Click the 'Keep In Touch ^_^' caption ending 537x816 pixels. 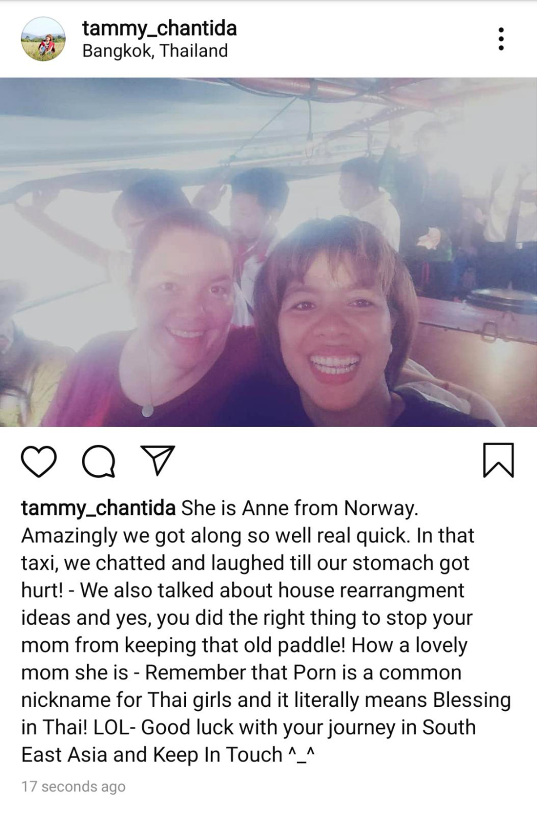234,755
